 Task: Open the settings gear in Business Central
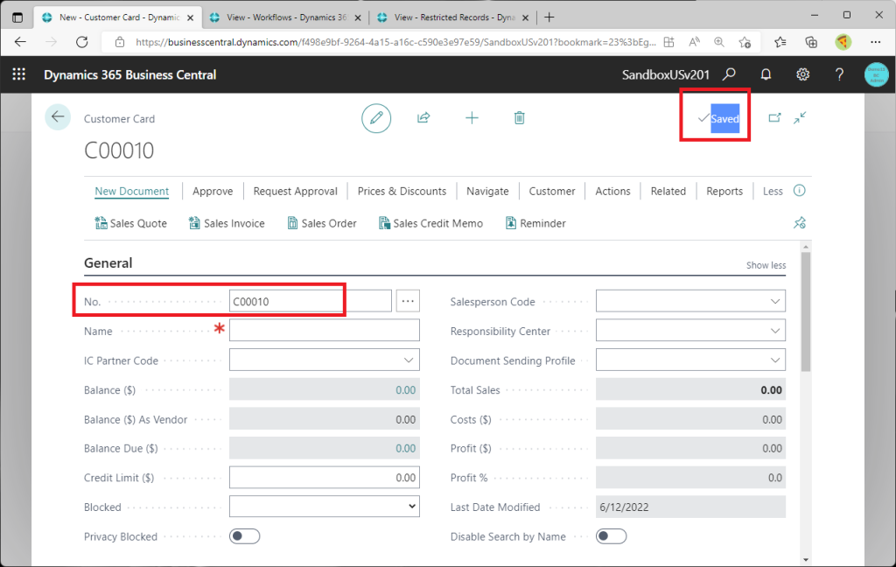[x=803, y=74]
